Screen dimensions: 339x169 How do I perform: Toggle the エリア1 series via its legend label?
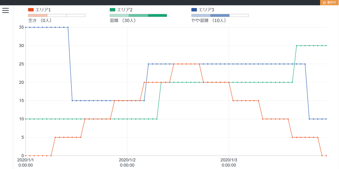coord(43,10)
